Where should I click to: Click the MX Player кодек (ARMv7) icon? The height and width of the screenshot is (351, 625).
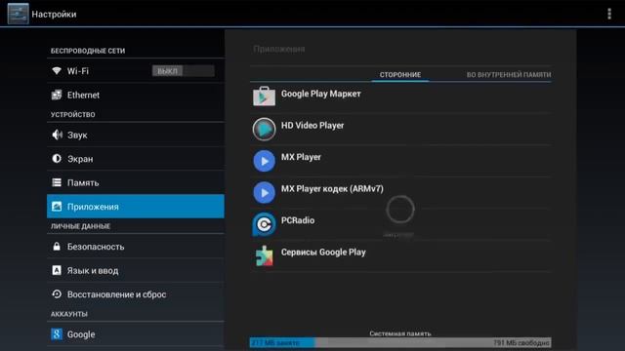tap(264, 193)
